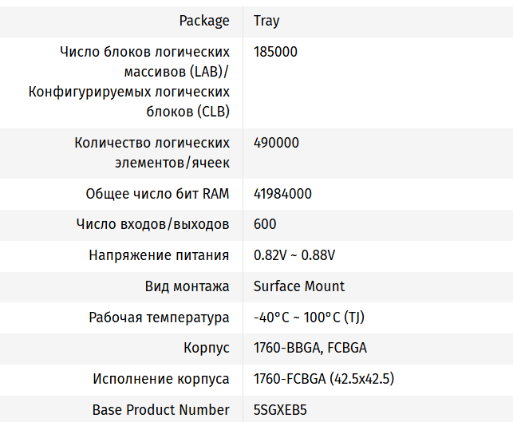Click the "Напряжение питания" label
Screen dimensions: 513x422
point(159,255)
